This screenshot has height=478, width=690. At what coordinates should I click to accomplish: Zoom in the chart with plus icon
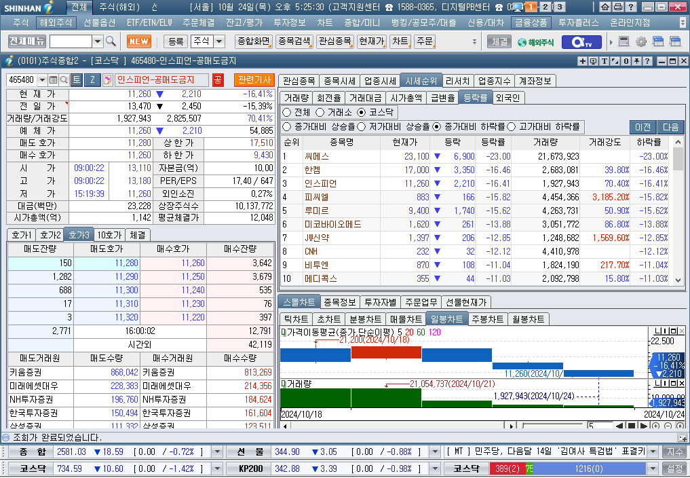pyautogui.click(x=655, y=426)
